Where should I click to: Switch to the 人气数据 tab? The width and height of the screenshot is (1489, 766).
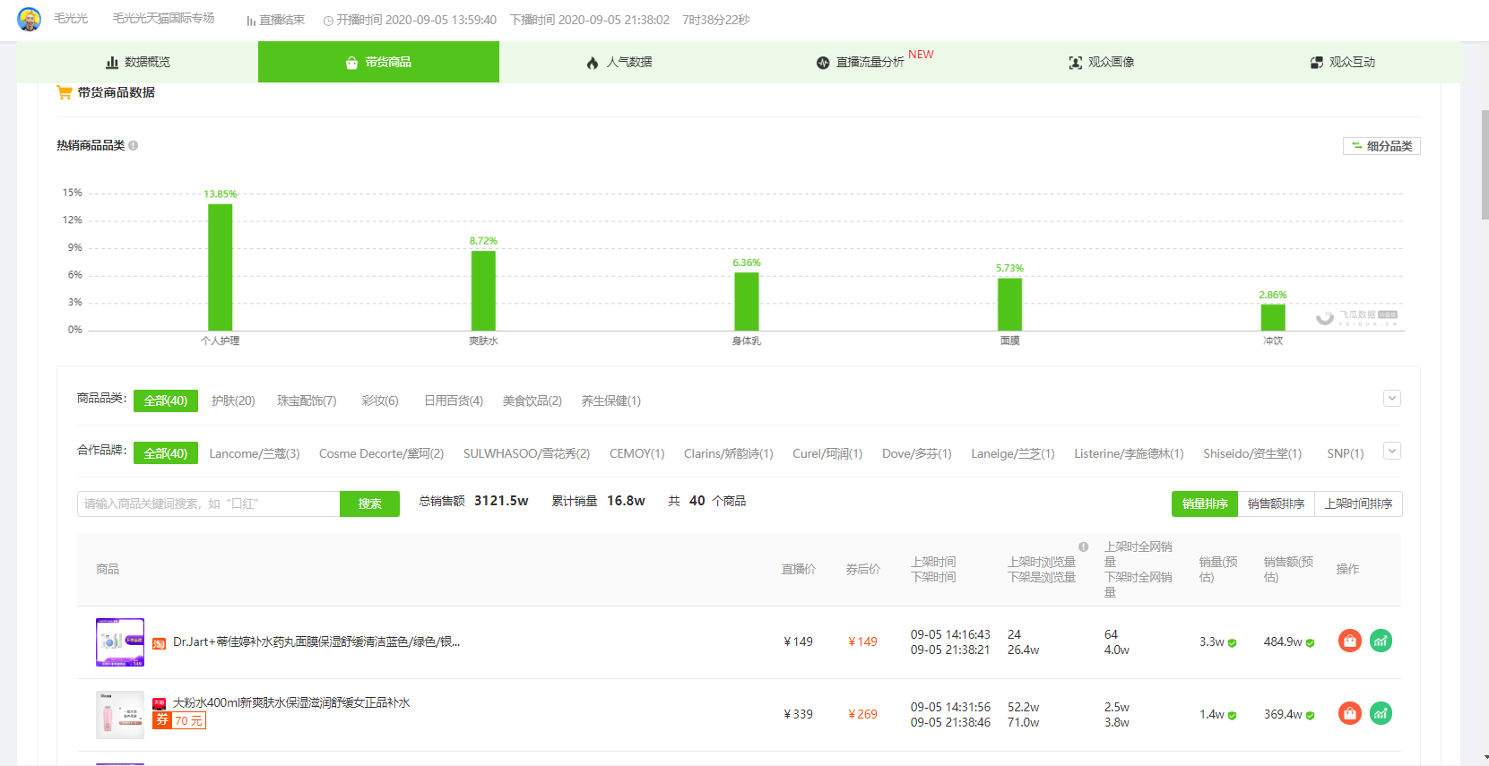(619, 62)
